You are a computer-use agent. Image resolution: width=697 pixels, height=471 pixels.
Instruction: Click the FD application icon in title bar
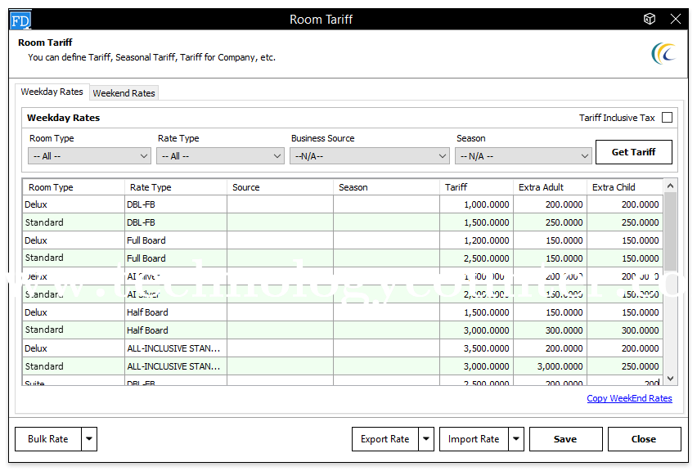[x=20, y=20]
